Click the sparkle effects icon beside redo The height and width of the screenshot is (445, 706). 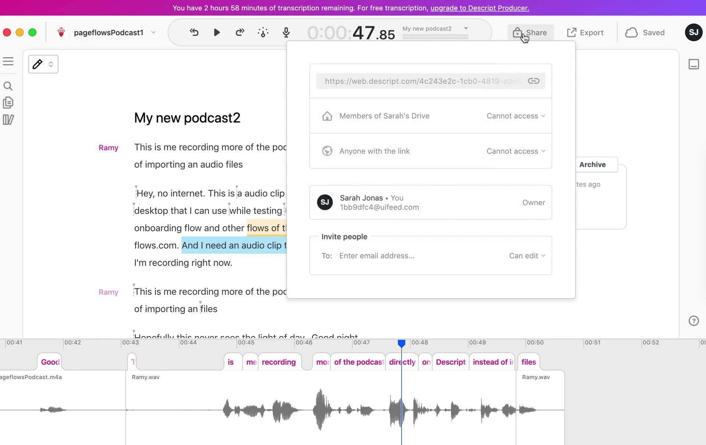[263, 33]
